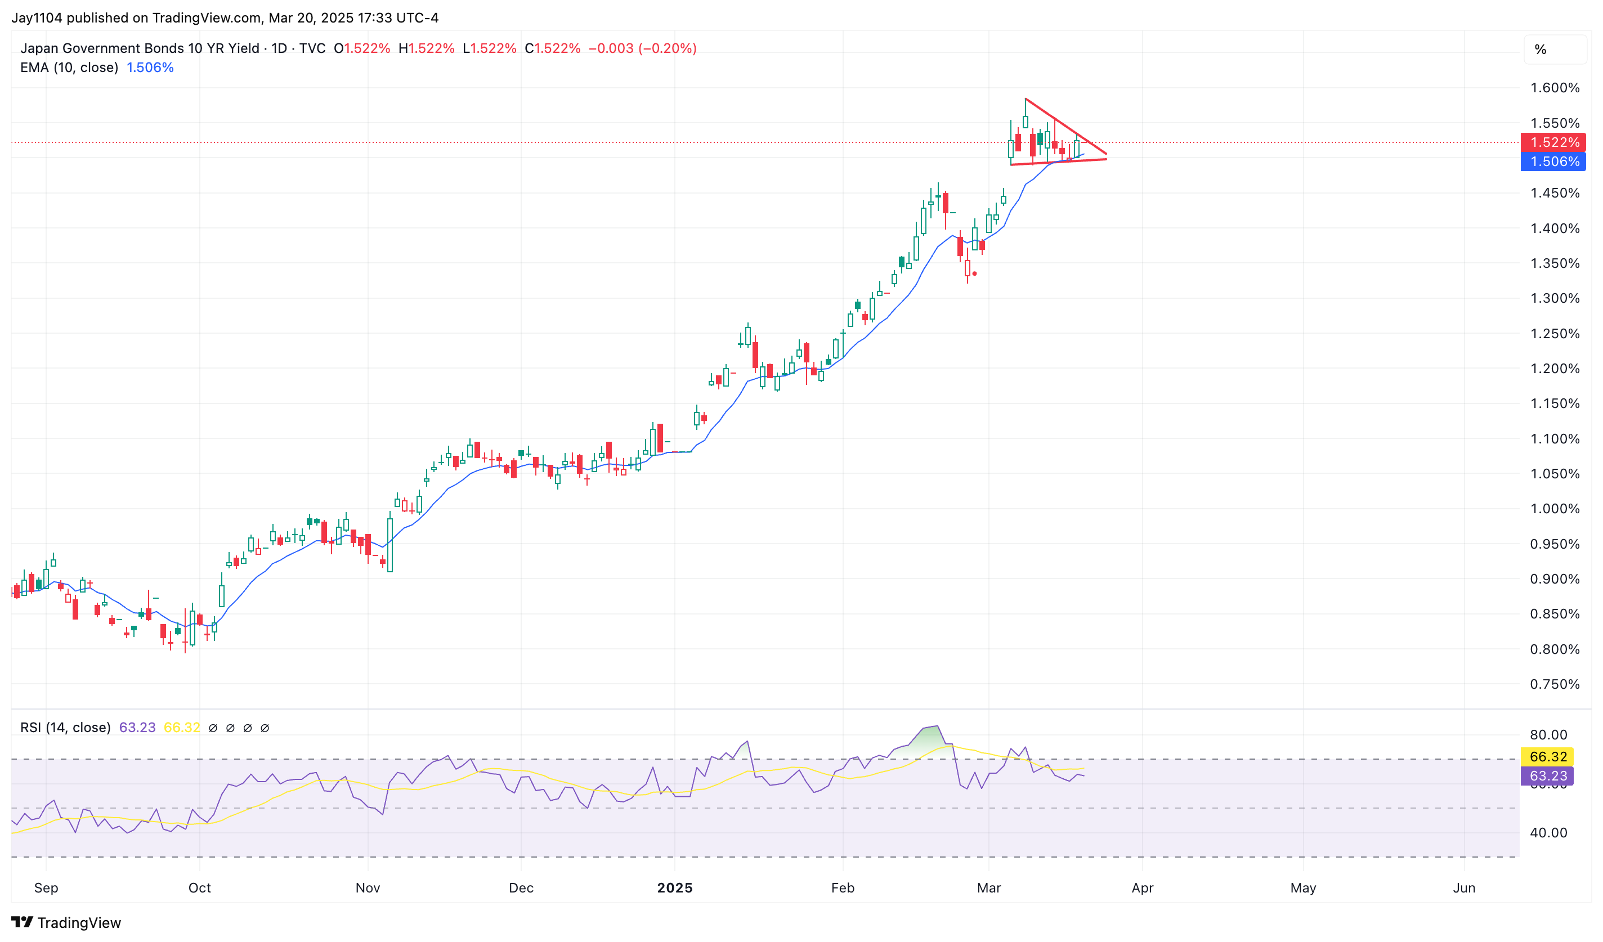The image size is (1603, 942).
Task: Click the blue 1.506% EMA tag on axis
Action: tap(1553, 162)
